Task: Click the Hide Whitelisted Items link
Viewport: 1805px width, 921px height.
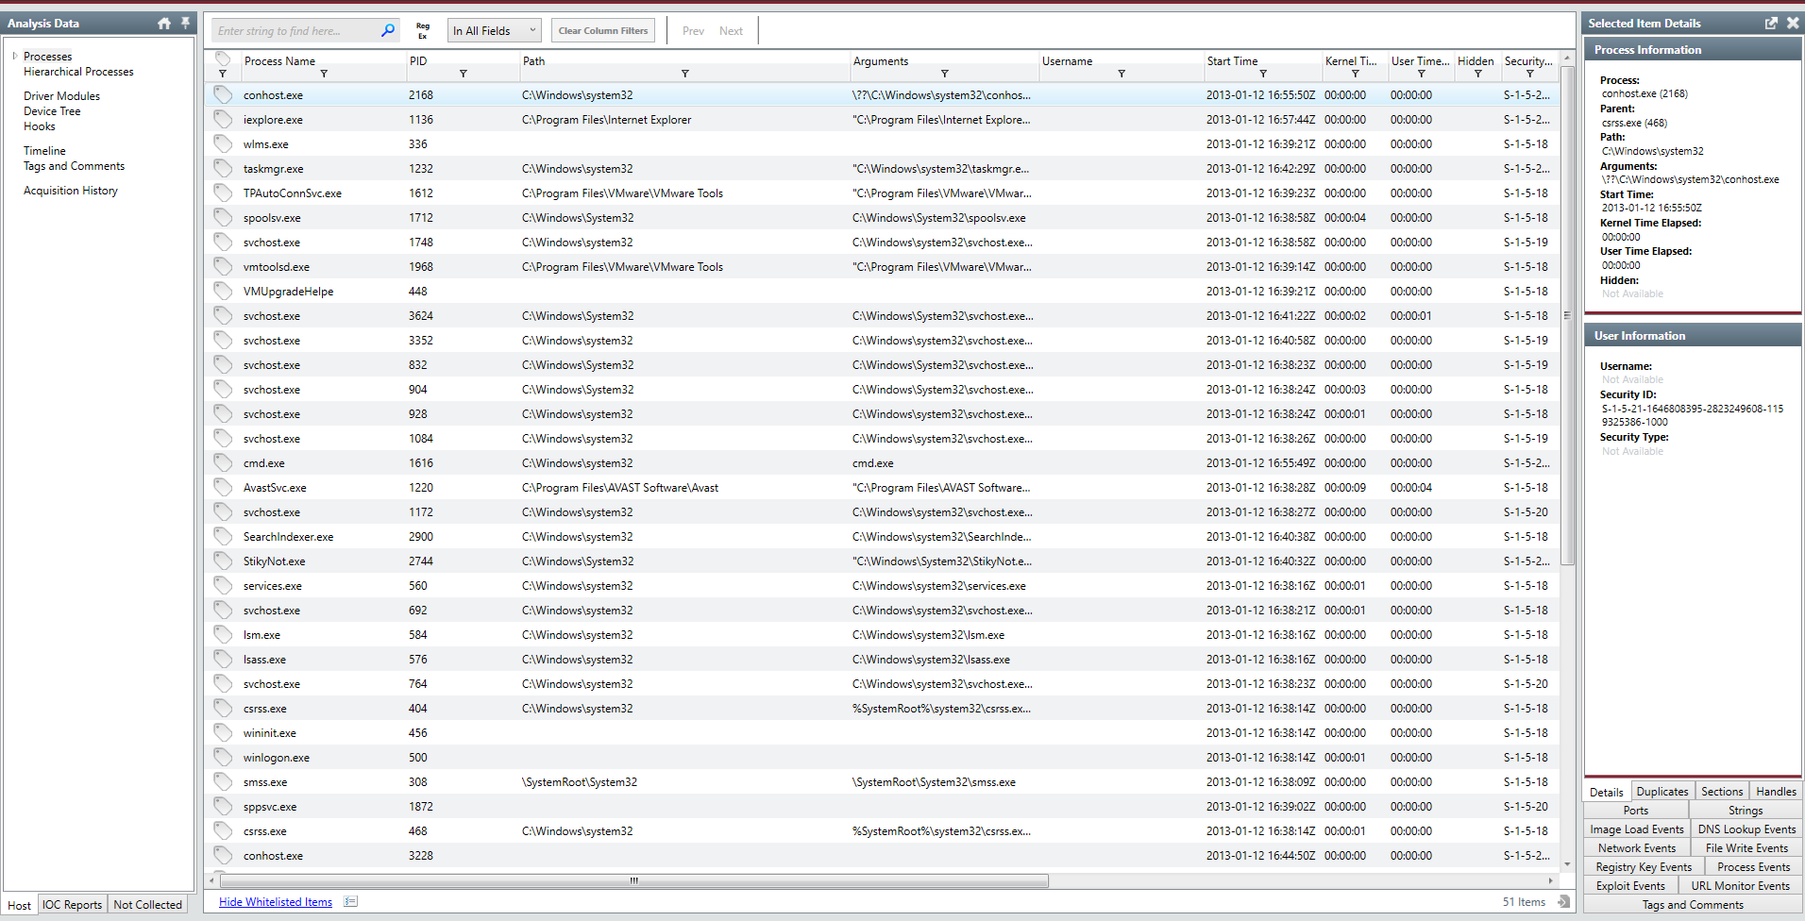Action: (x=276, y=902)
